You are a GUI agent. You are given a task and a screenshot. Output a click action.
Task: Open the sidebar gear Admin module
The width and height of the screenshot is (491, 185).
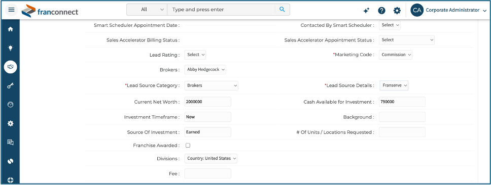point(10,123)
